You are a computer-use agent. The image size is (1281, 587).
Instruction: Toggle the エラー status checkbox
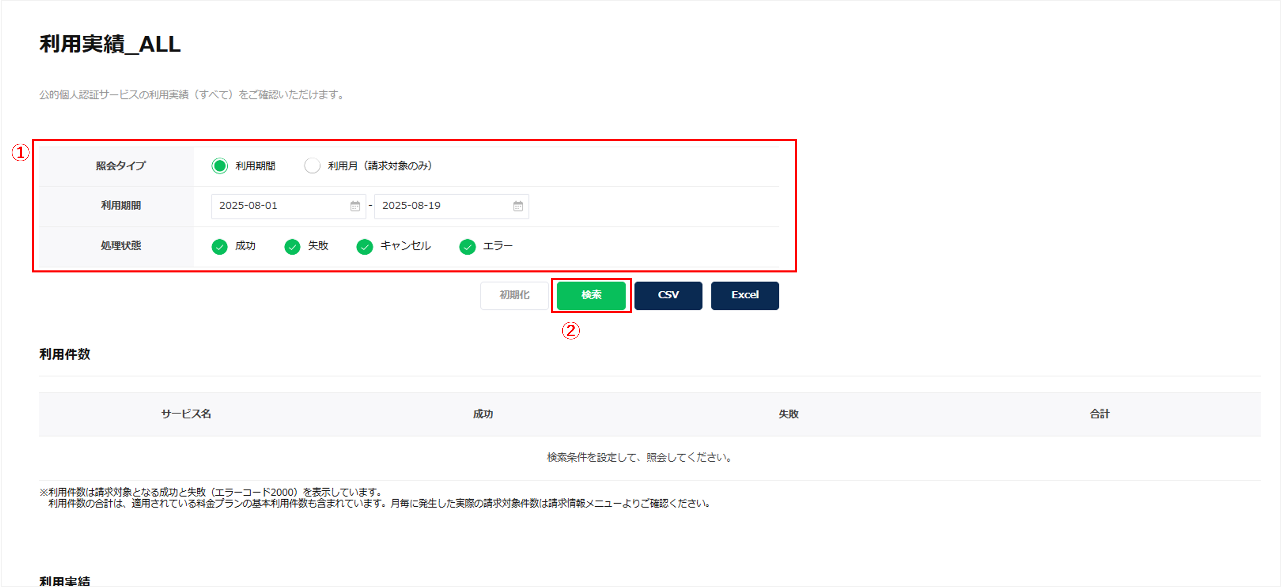coord(467,246)
